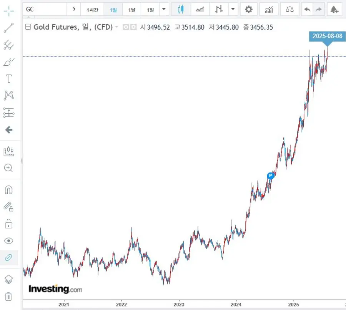Open the chart style dropdown arrow
Image resolution: width=346 pixels, height=310 pixels.
coord(233,10)
